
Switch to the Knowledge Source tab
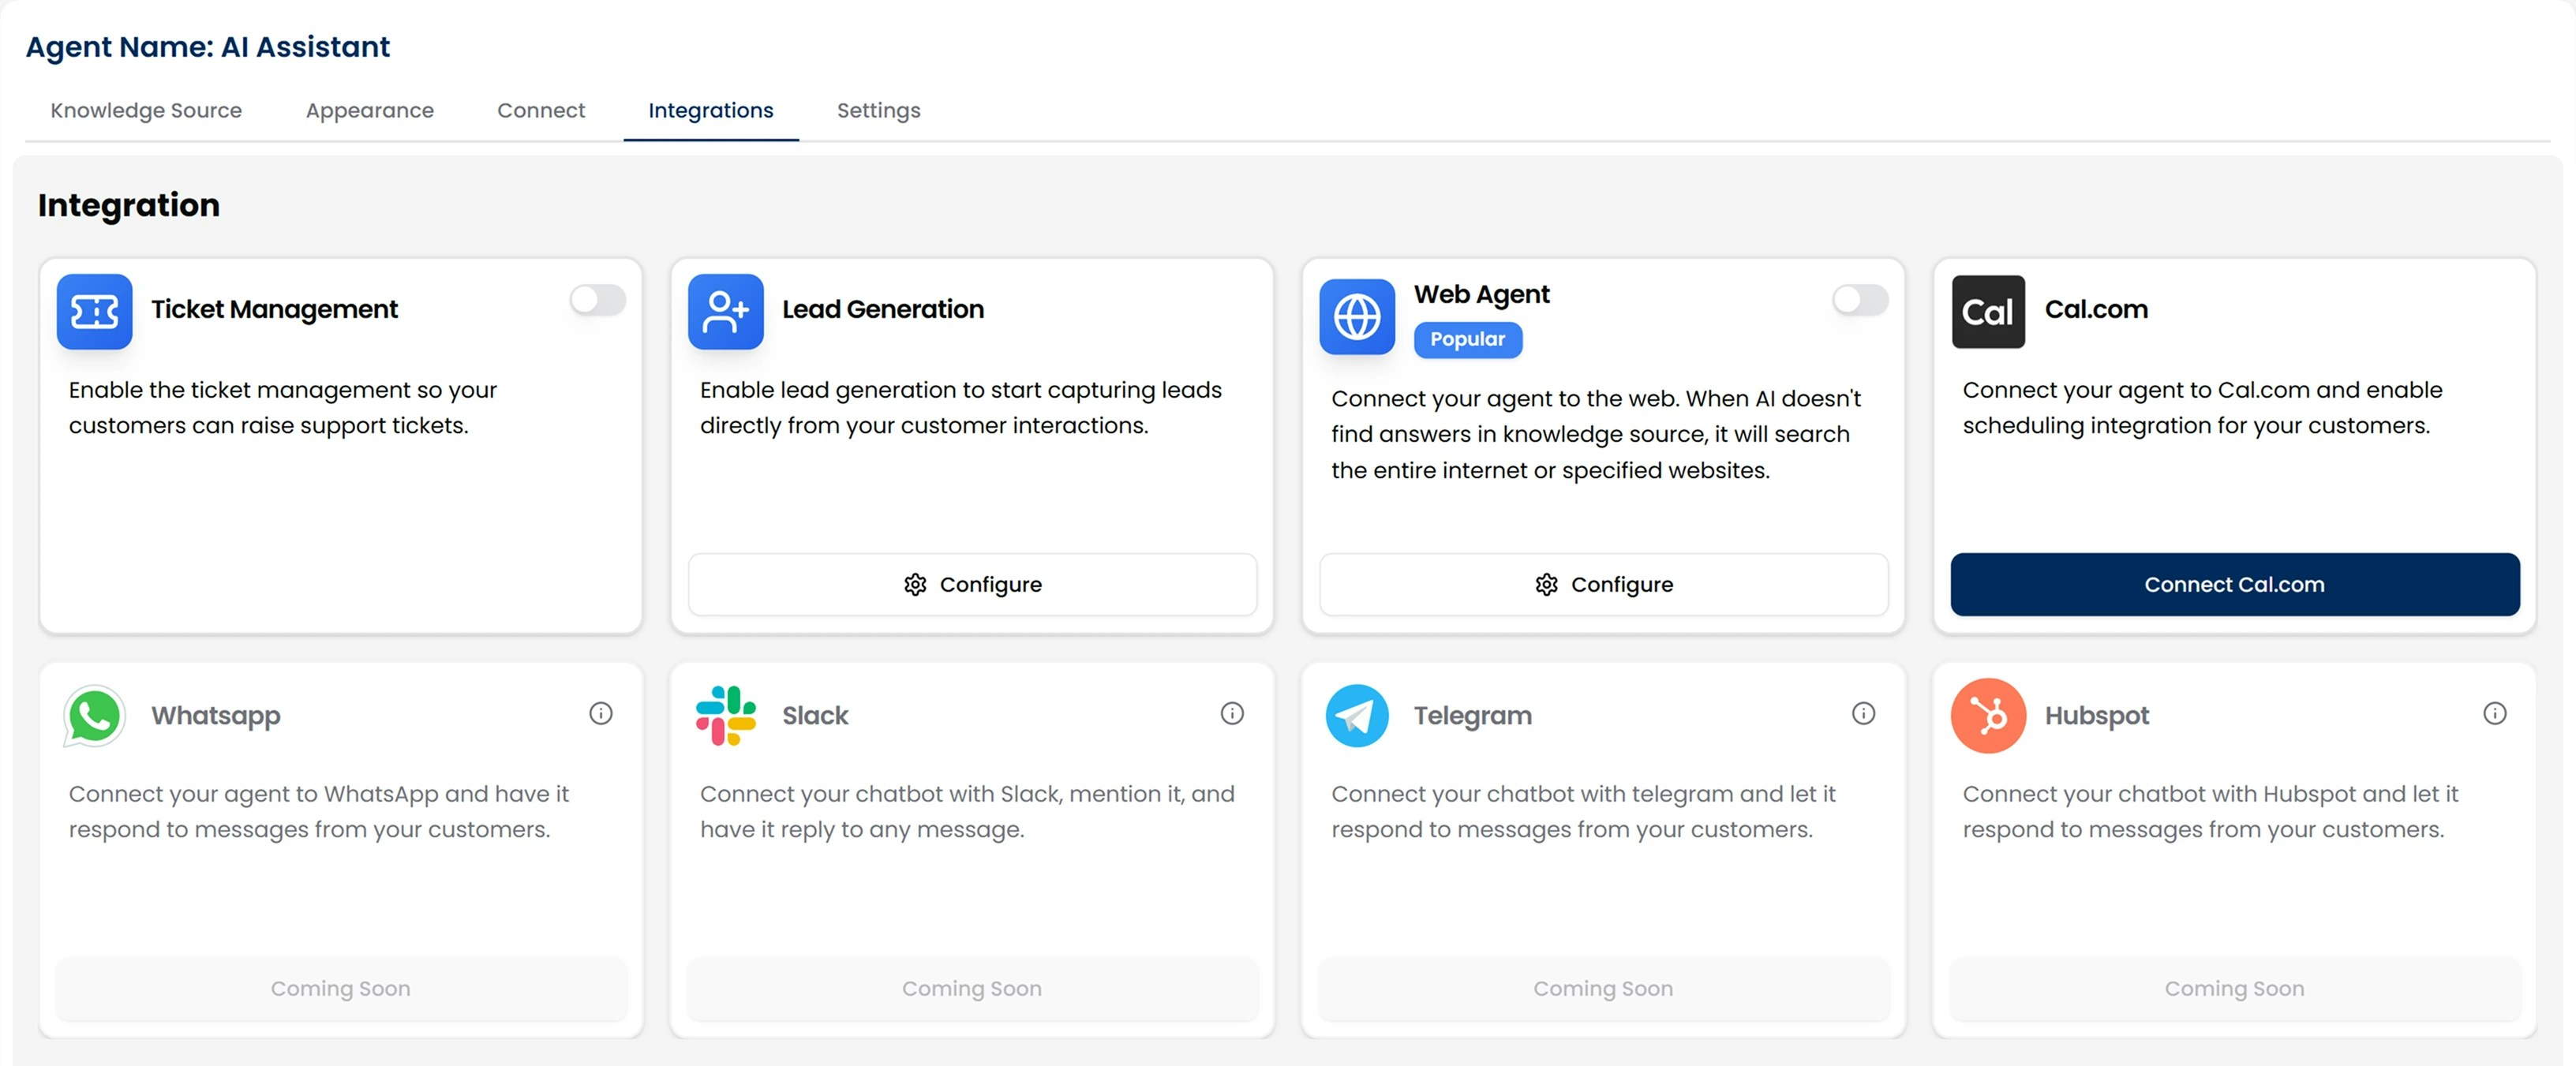coord(146,111)
